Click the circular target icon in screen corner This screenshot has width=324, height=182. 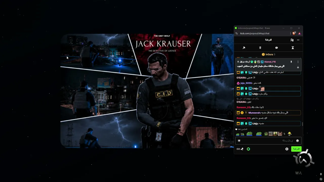click(x=321, y=179)
